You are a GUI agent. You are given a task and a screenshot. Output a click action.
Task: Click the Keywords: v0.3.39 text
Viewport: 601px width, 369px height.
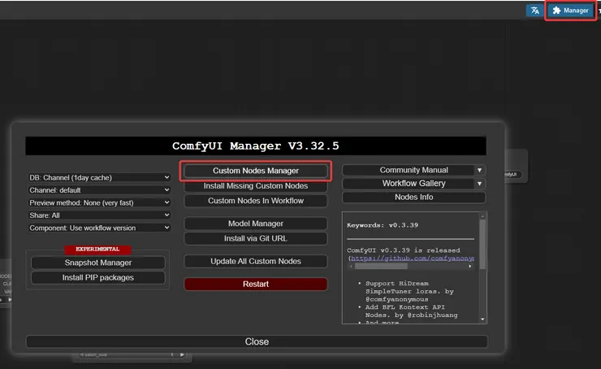pos(383,225)
